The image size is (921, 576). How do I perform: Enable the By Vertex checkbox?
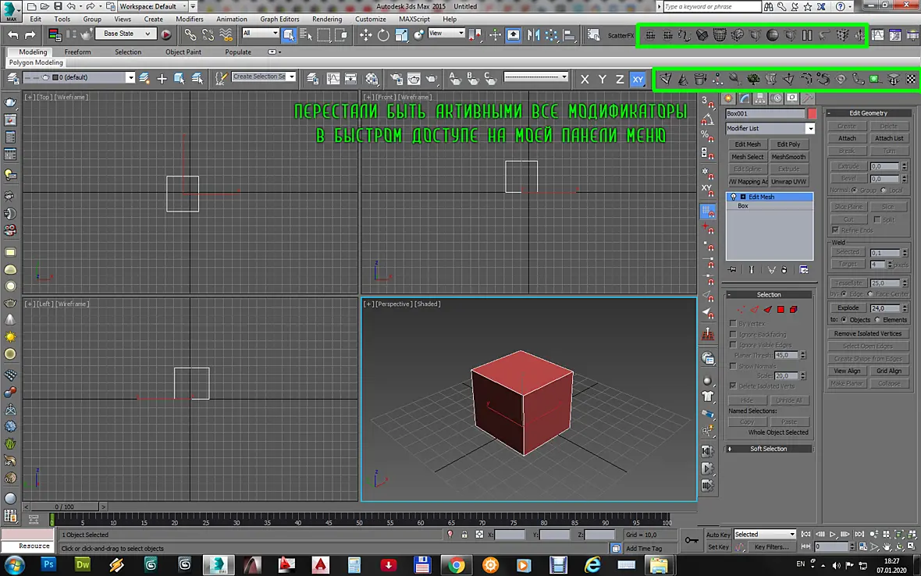pos(732,324)
